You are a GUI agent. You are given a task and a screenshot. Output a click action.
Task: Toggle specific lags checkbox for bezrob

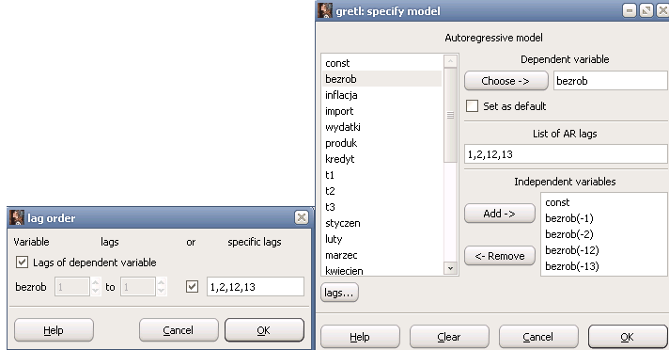(192, 286)
